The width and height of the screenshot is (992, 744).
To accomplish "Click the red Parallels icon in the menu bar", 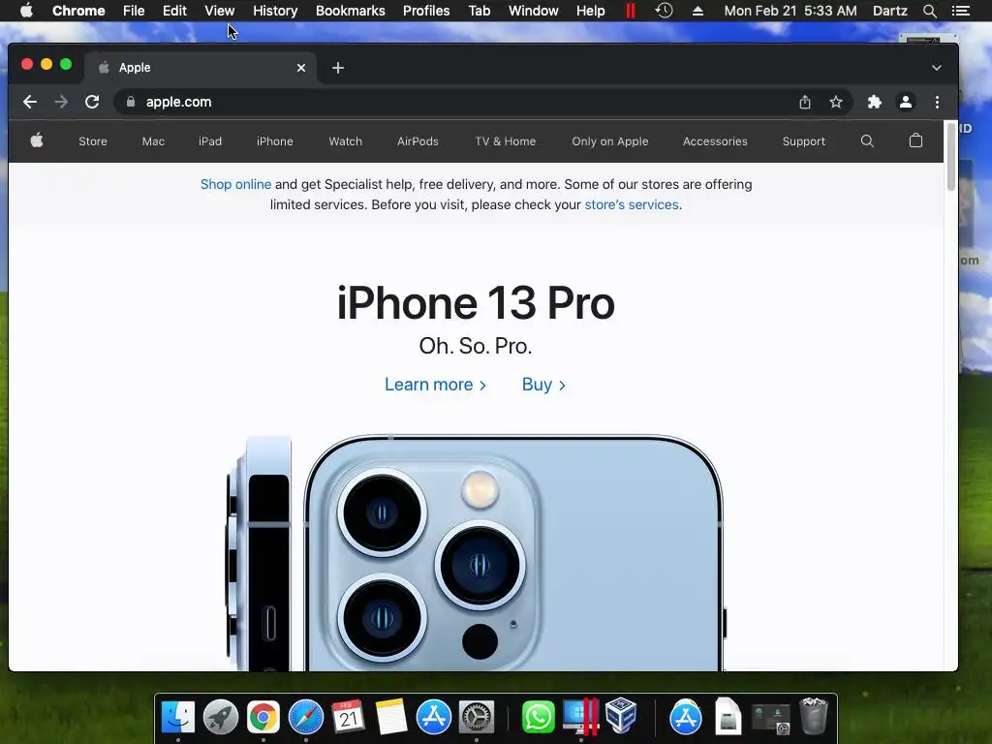I will (x=630, y=11).
